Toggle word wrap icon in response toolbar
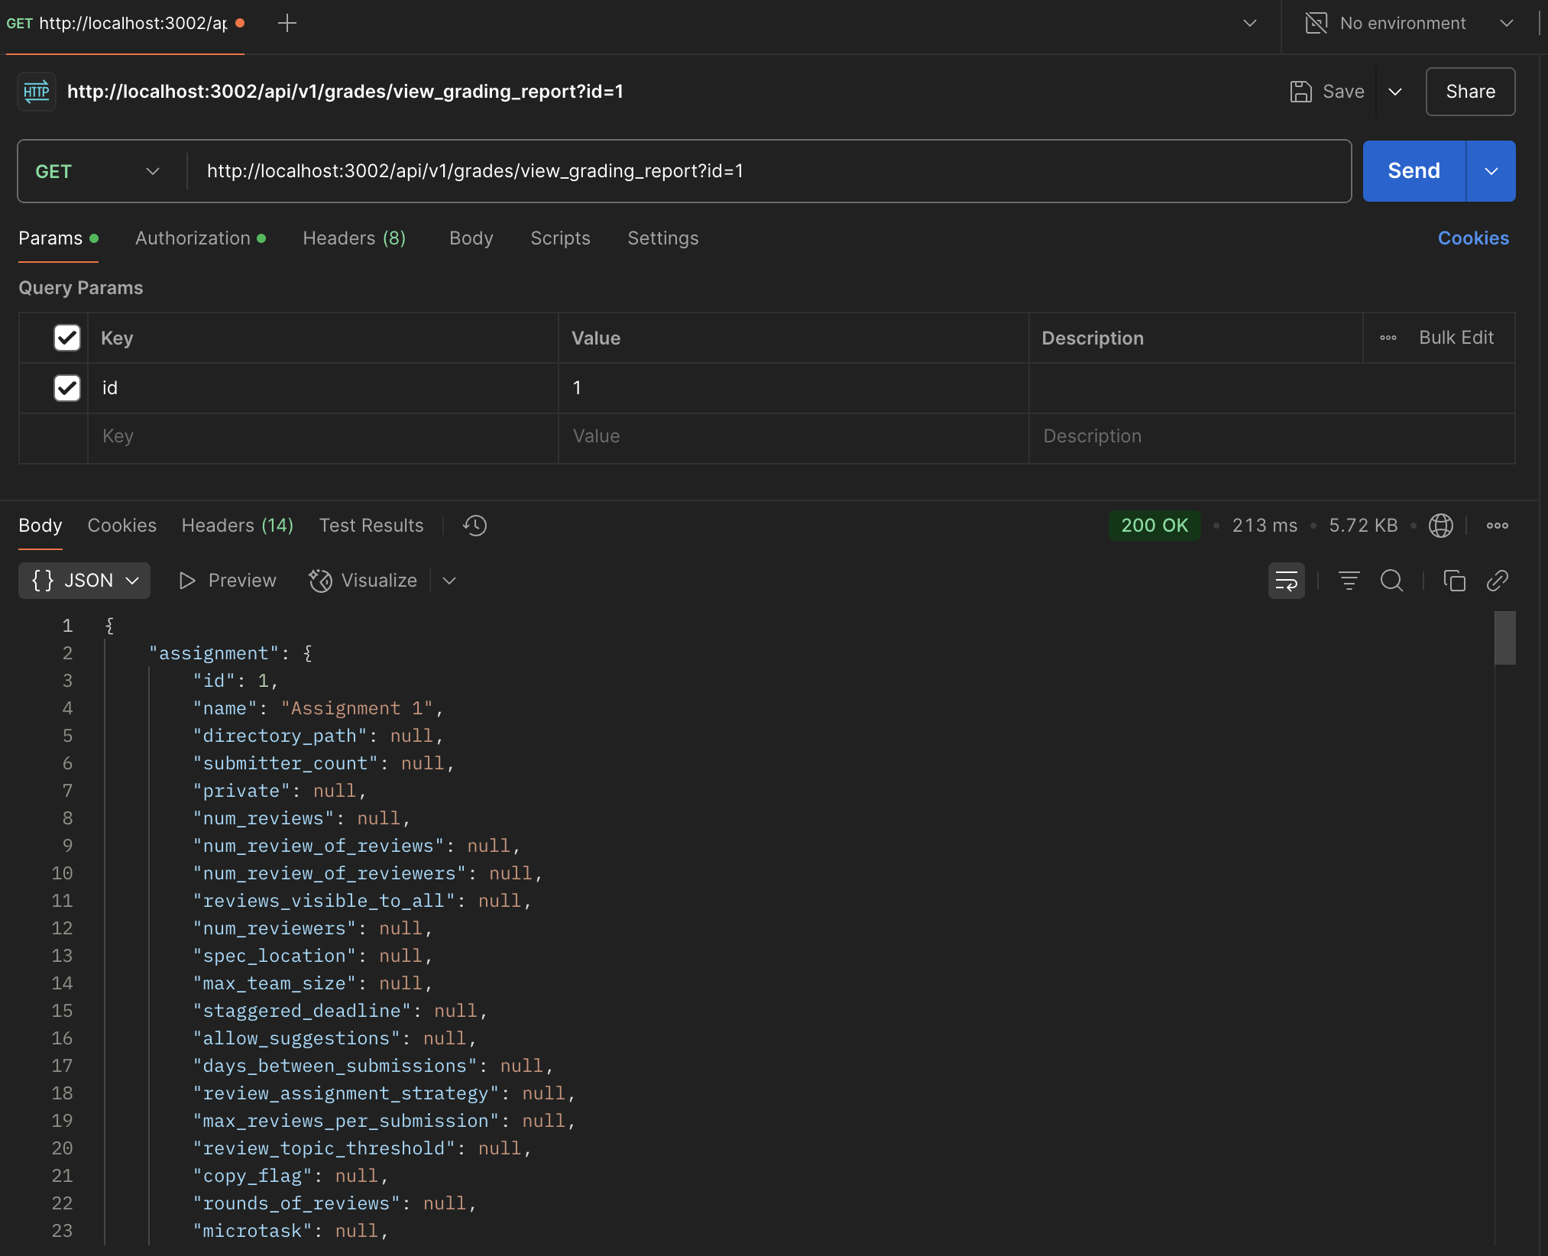 1286,581
